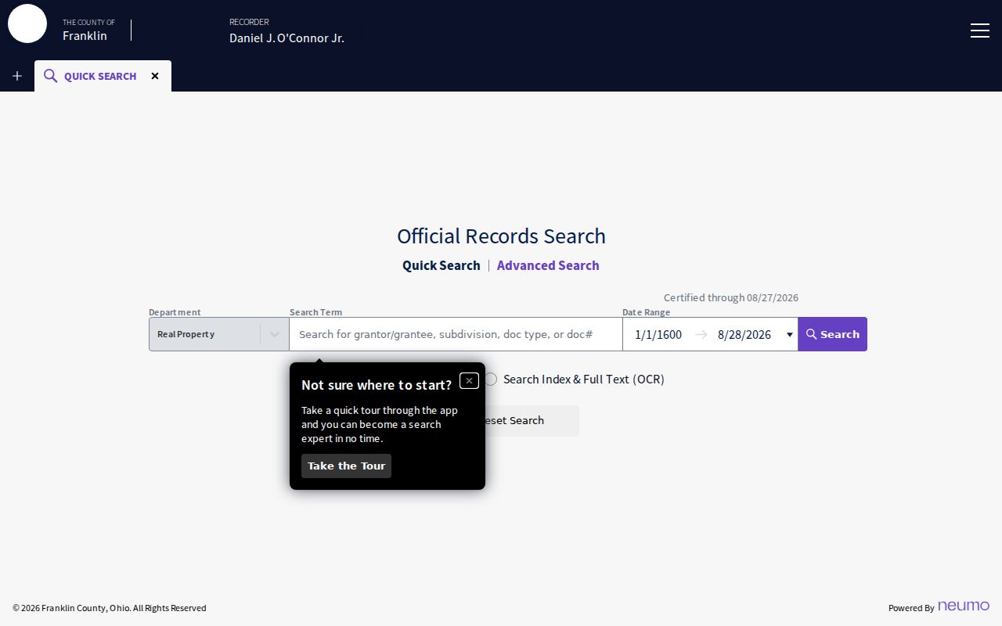Click the Quick Search mode link

pyautogui.click(x=442, y=265)
